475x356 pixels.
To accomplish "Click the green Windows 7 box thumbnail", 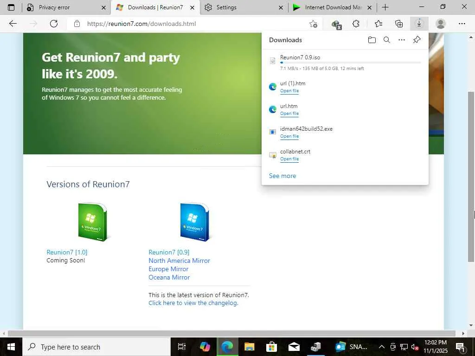I will pos(93,222).
